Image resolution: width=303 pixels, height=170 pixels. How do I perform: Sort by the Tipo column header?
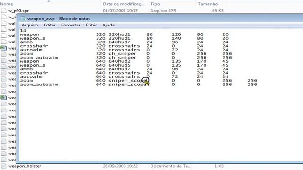tap(155, 4)
